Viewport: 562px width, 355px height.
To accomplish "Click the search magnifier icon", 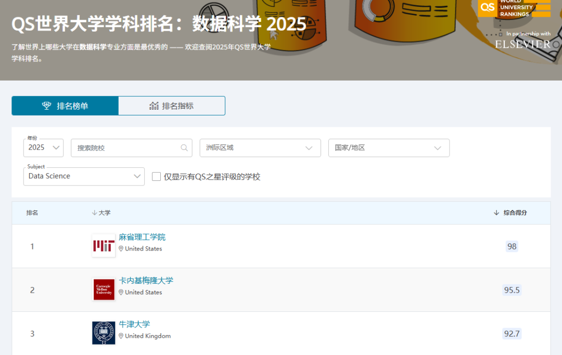I will (x=184, y=148).
